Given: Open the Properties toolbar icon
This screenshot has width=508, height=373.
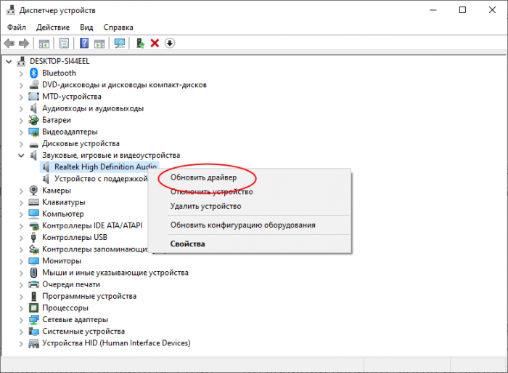Looking at the screenshot, I should pyautogui.click(x=64, y=43).
